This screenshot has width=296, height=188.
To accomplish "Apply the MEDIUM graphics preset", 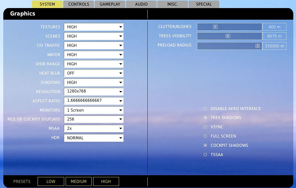I will (78, 181).
